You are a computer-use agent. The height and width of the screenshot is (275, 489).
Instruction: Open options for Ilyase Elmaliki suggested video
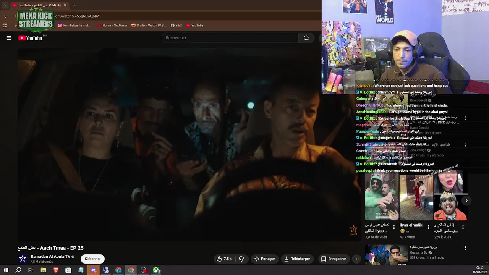pos(465,118)
